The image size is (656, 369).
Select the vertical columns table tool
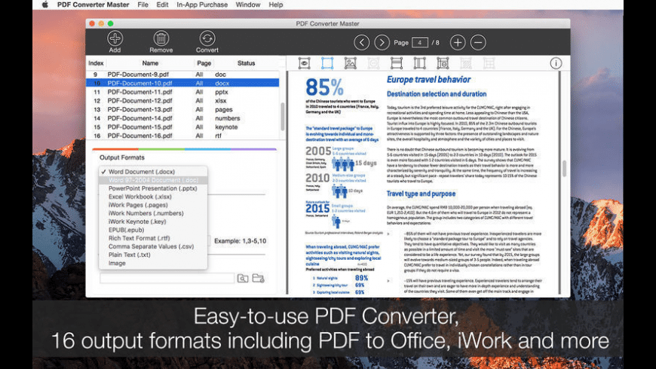click(x=419, y=63)
